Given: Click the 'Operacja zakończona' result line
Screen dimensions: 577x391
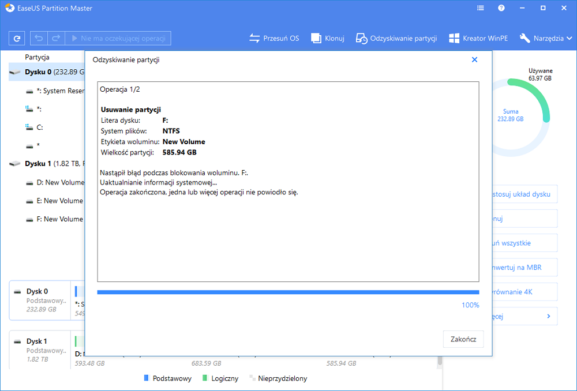Looking at the screenshot, I should (x=199, y=193).
